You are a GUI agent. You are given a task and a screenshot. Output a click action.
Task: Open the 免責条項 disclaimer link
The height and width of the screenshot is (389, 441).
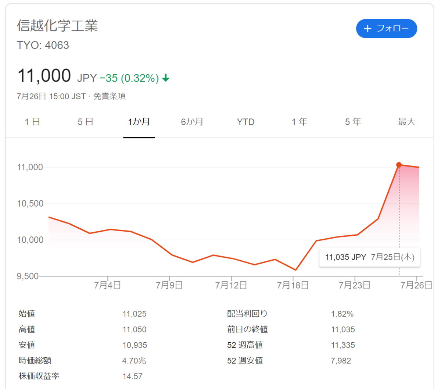[109, 96]
